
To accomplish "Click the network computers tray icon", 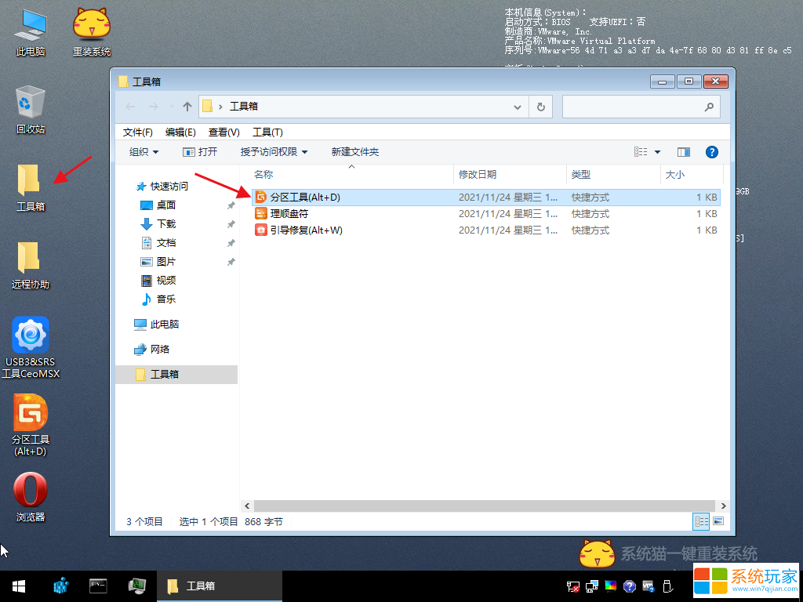I will point(592,586).
